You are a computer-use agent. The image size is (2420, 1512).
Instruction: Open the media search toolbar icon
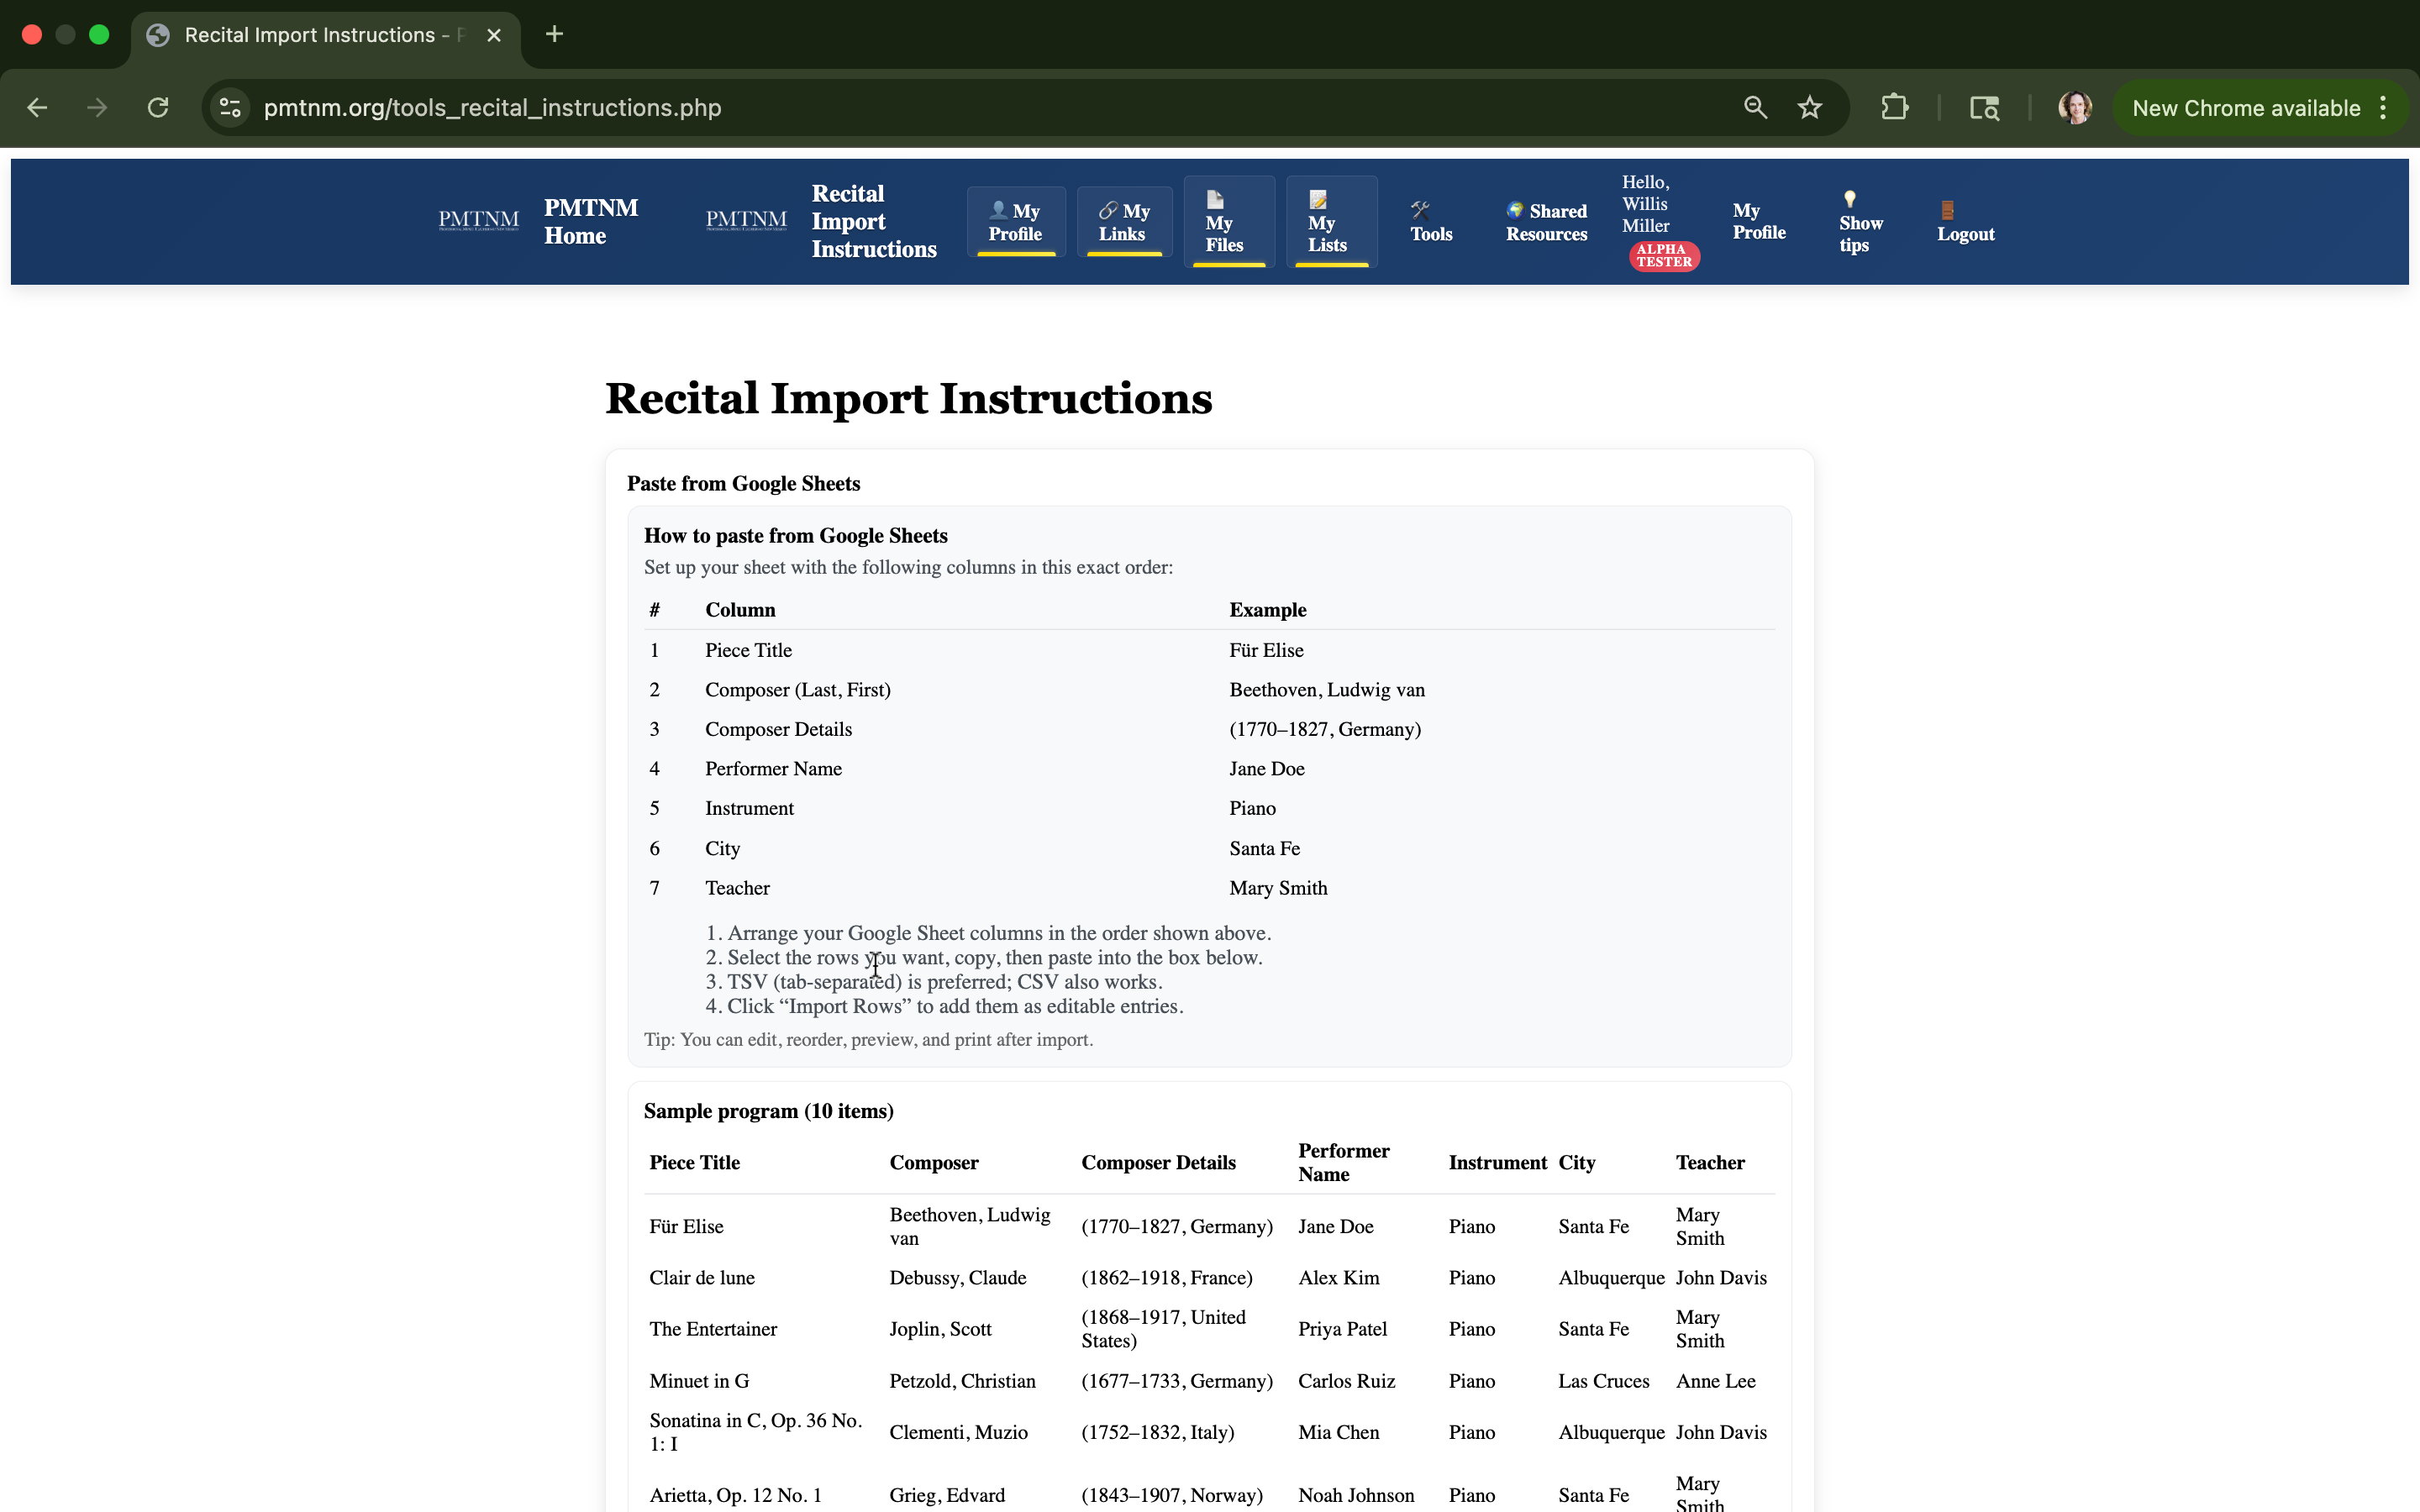(x=1984, y=108)
